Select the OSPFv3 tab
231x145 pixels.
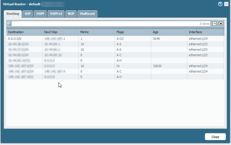[x=56, y=14]
